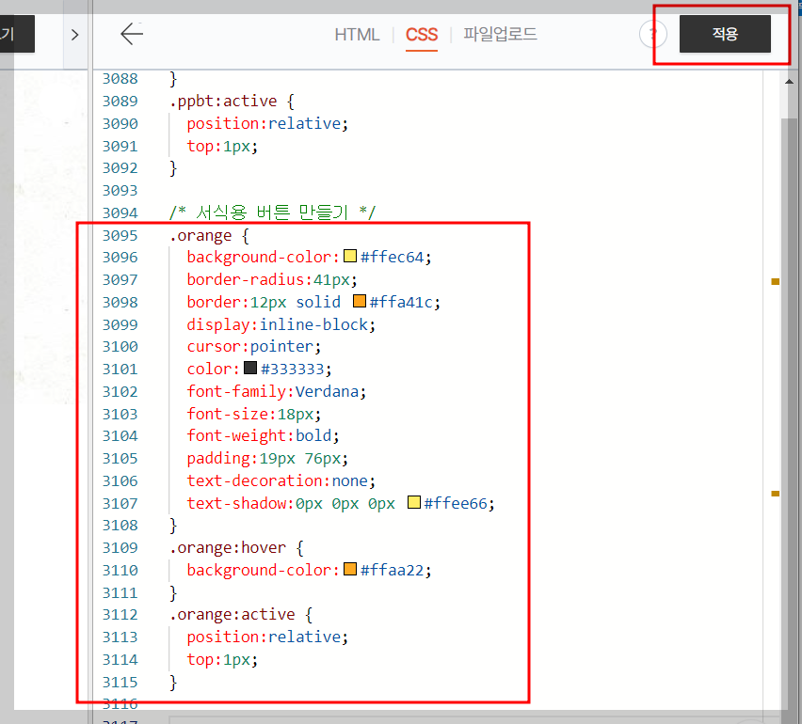Click the .ppbt:active selector text

[223, 102]
